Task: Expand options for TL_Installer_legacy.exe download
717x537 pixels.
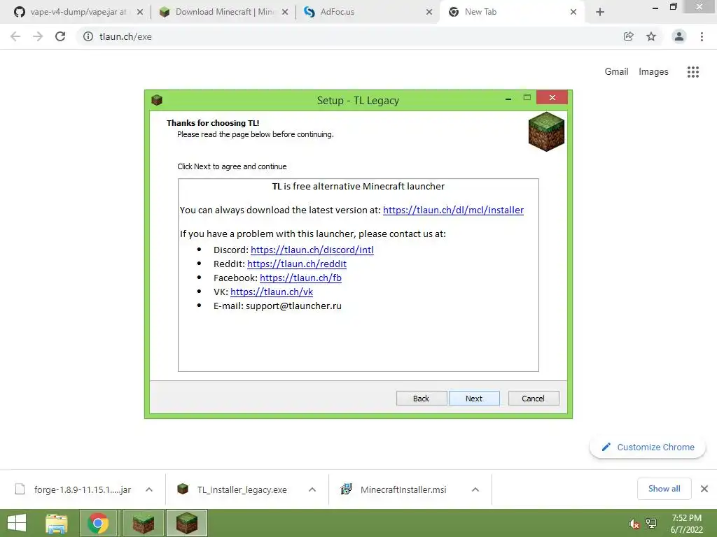Action: (312, 489)
